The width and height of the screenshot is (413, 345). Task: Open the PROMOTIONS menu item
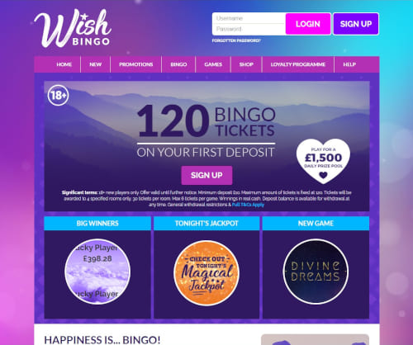[x=136, y=64]
